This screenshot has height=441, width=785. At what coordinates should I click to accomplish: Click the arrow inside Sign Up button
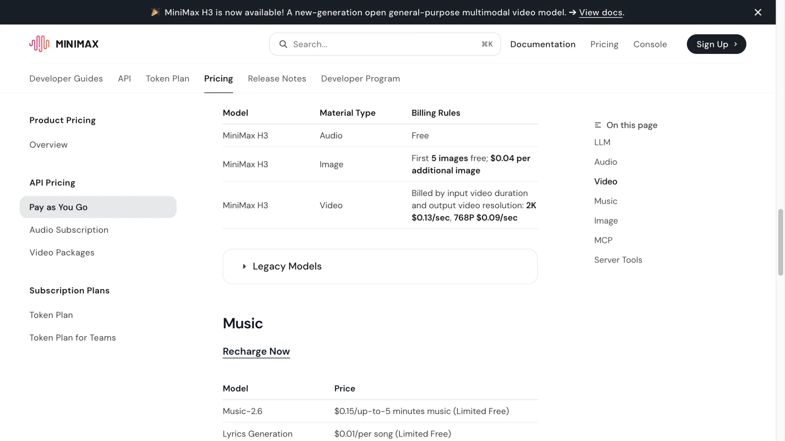[x=736, y=44]
